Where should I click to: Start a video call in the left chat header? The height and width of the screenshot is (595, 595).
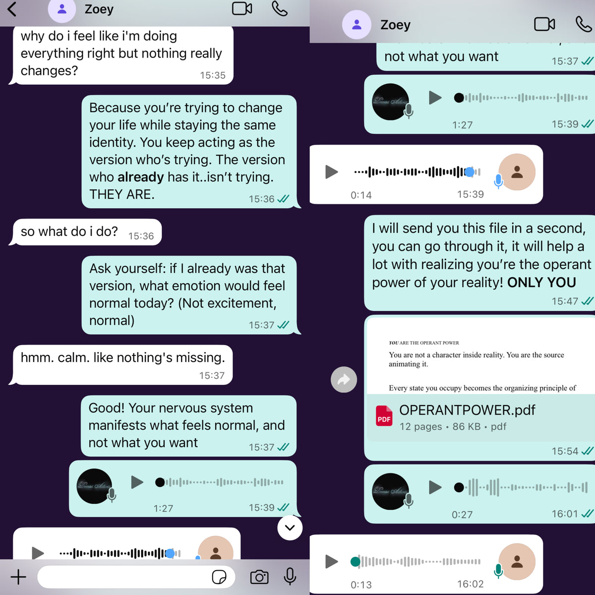[x=242, y=8]
